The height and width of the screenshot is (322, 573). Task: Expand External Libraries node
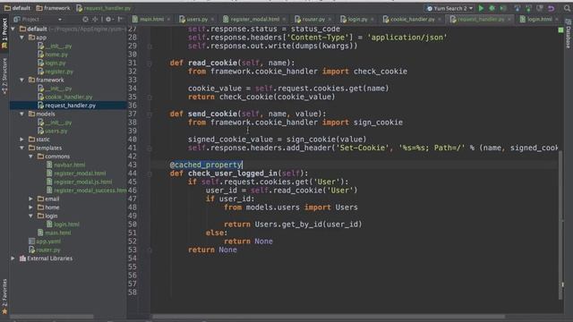pyautogui.click(x=13, y=258)
